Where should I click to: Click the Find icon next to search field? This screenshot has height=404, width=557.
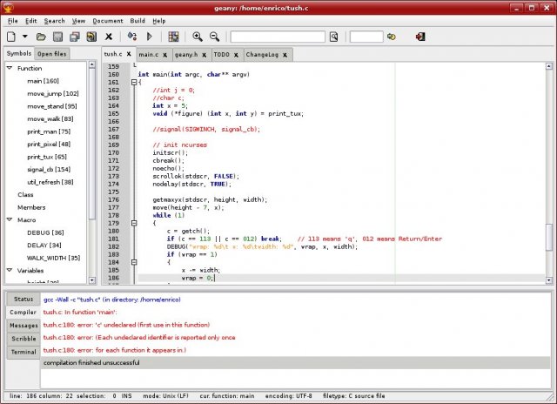333,37
